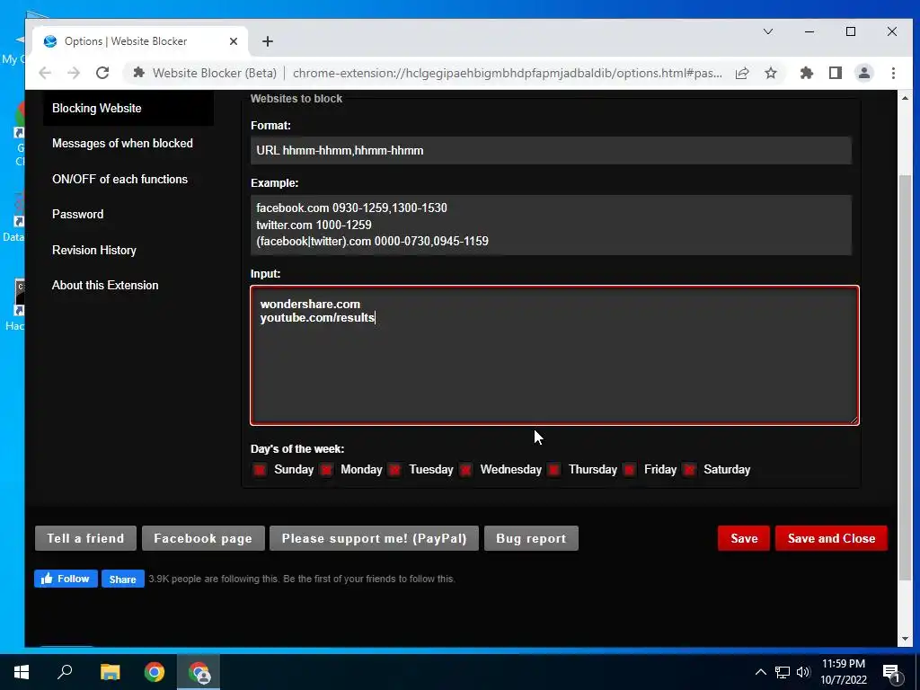The width and height of the screenshot is (920, 690).
Task: Click Please support me! (PayPal) button
Action: pos(374,538)
